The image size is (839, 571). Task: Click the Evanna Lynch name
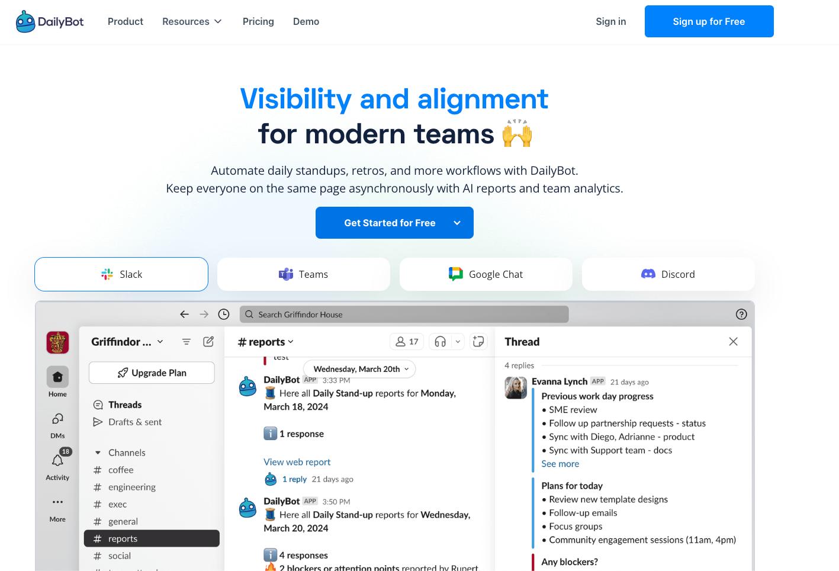(560, 381)
